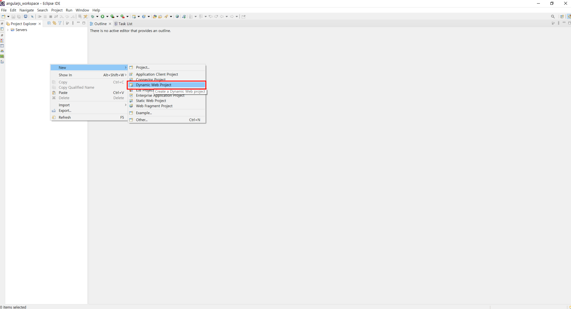This screenshot has width=571, height=309.
Task: Open the Web Browser globe icon
Action: click(x=177, y=16)
